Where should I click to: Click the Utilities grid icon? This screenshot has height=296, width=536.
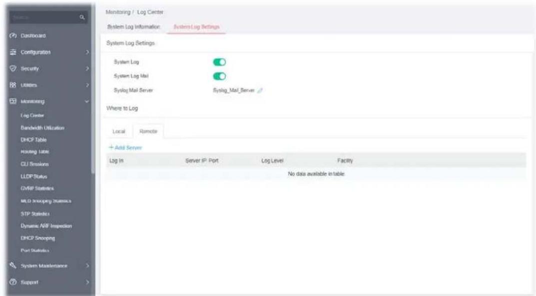(13, 85)
